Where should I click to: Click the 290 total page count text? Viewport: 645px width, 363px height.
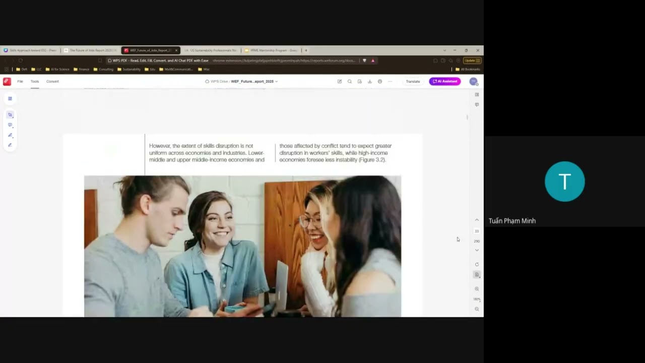click(x=477, y=241)
